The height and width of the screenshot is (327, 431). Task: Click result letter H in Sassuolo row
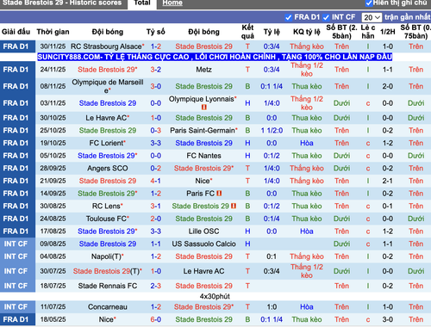[x=247, y=244]
